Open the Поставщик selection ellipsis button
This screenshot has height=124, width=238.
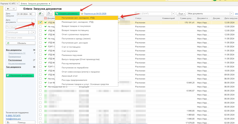pos(30,27)
